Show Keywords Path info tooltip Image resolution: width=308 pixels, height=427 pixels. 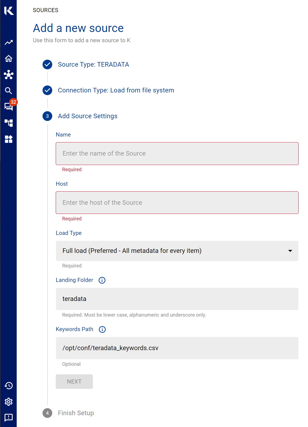click(102, 329)
